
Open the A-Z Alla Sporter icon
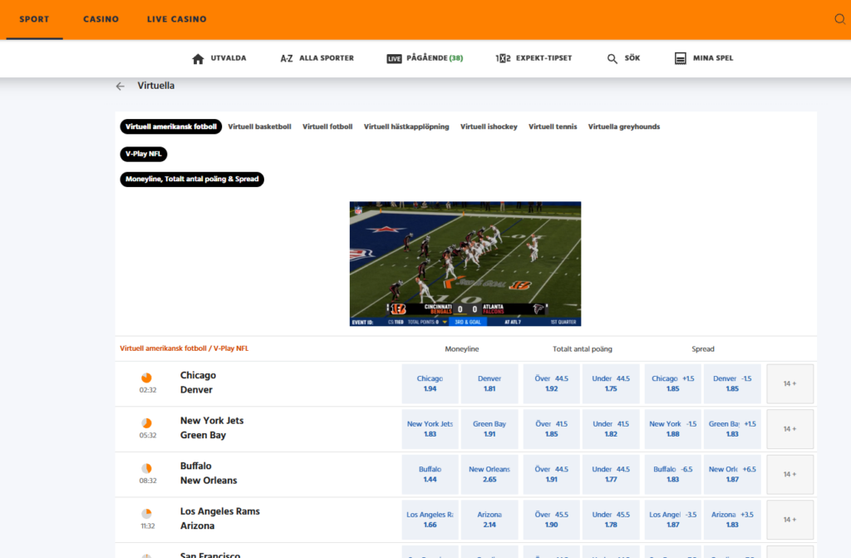(x=287, y=58)
